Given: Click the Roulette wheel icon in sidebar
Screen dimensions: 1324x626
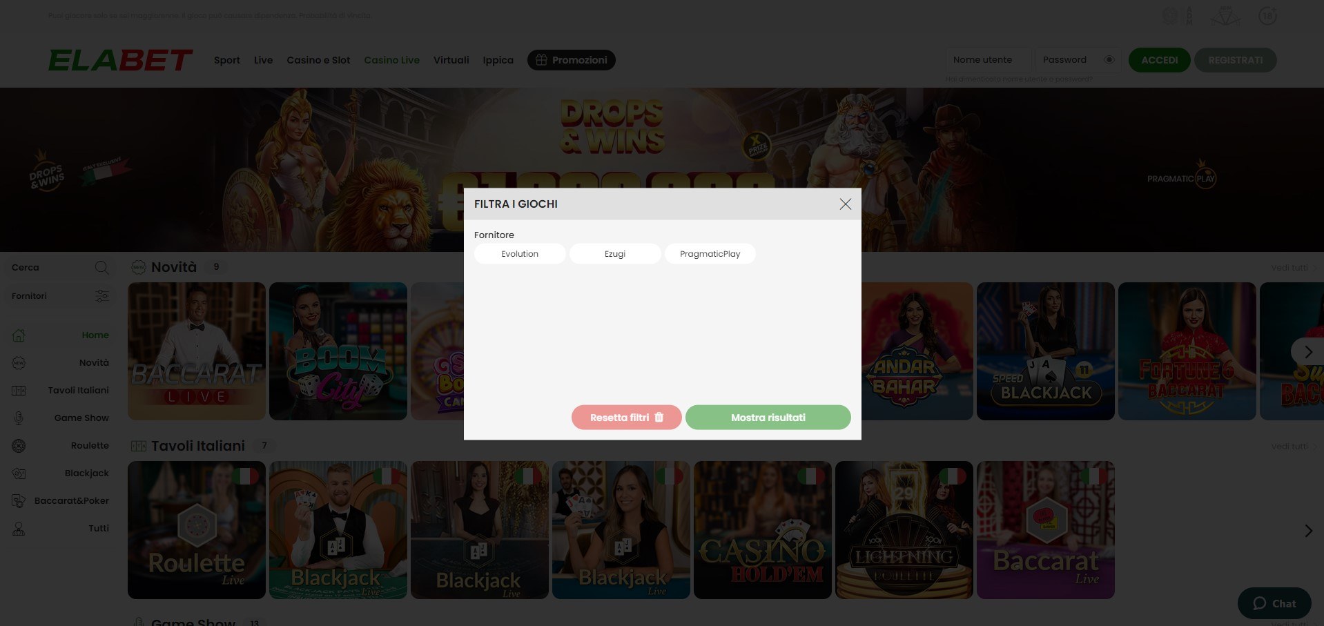Looking at the screenshot, I should pyautogui.click(x=19, y=446).
